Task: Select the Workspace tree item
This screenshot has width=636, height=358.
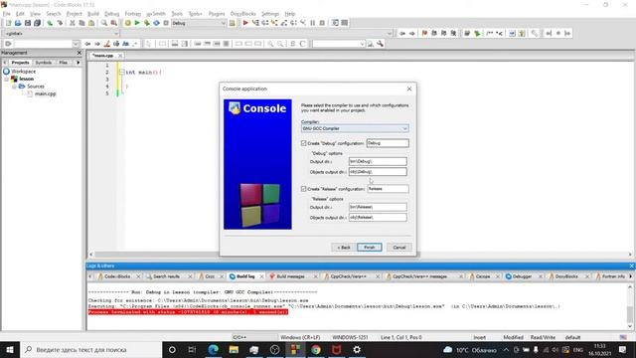Action: (24, 72)
